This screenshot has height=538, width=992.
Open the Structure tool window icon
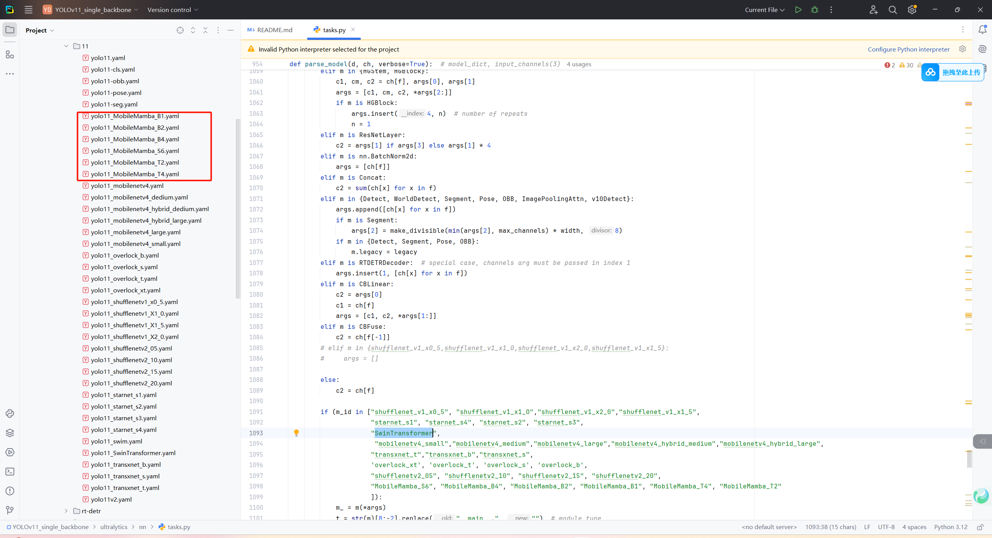[10, 55]
